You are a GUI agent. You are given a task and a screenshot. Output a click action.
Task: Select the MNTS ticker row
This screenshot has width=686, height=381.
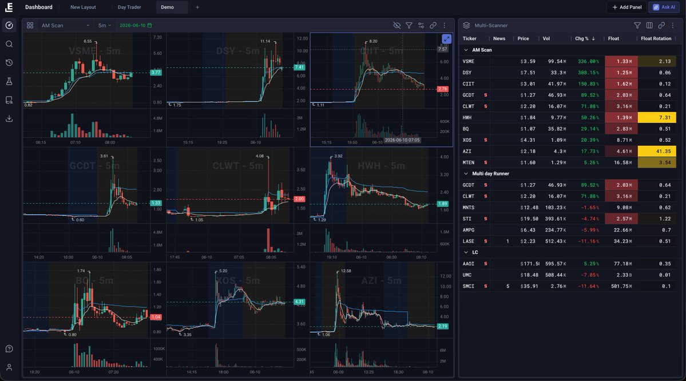569,207
